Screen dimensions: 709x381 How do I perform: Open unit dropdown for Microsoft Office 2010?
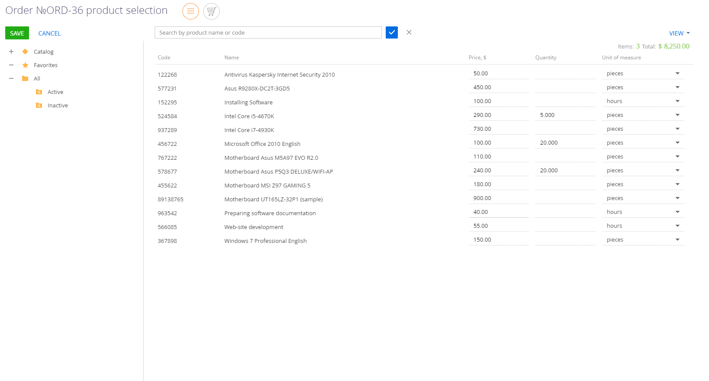coord(677,143)
